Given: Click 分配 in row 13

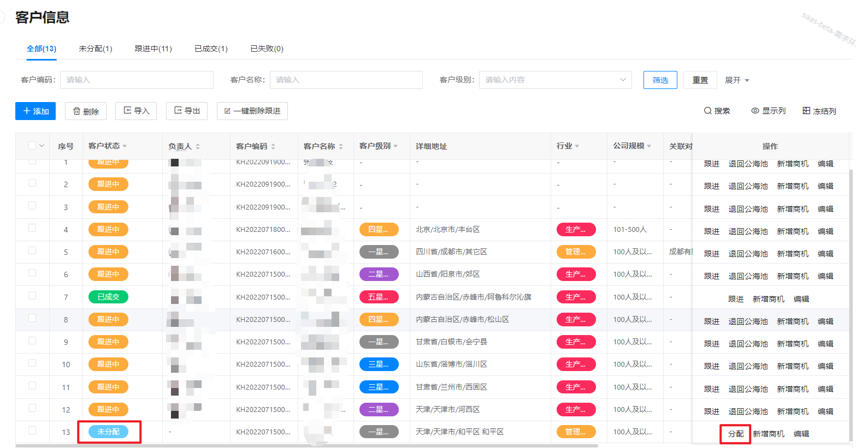Looking at the screenshot, I should click(736, 434).
